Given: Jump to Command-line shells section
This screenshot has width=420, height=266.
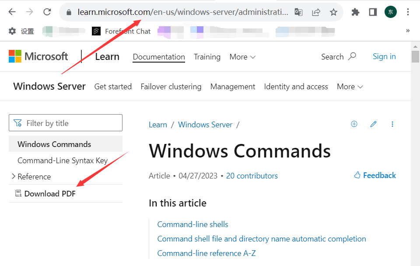Looking at the screenshot, I should click(192, 224).
